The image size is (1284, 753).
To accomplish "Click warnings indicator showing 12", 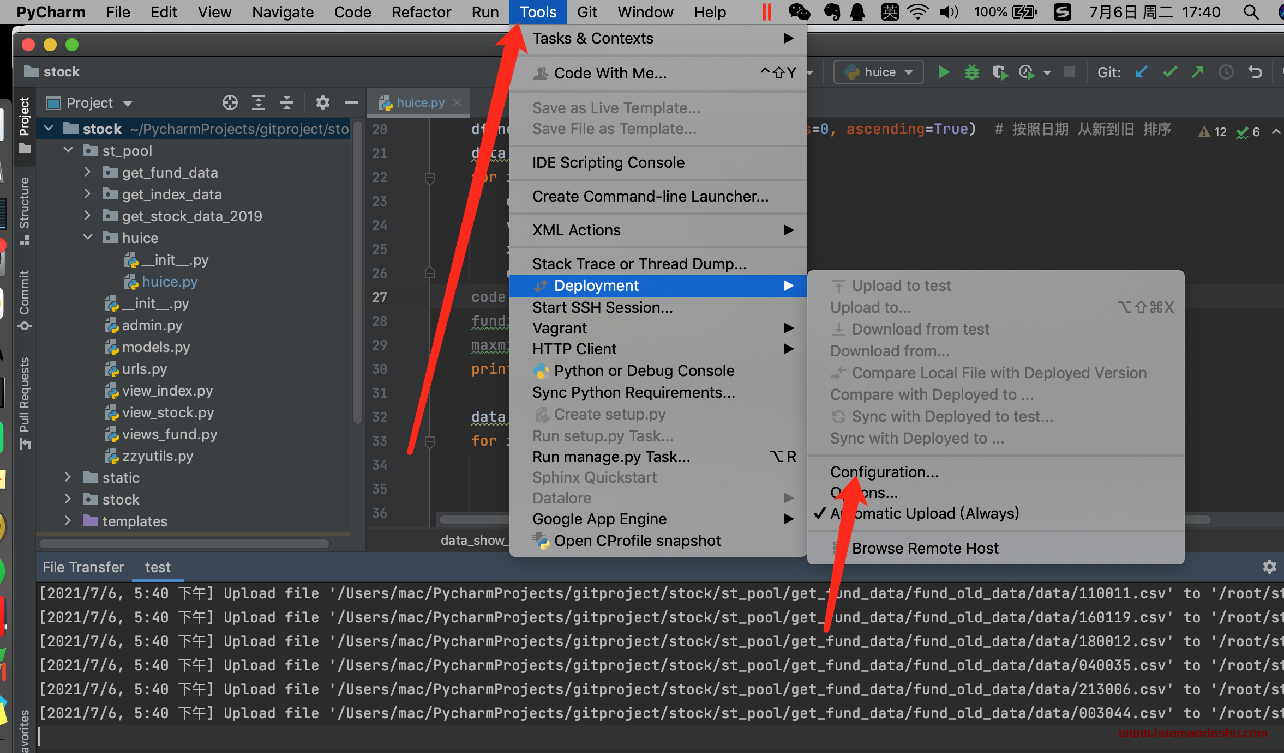I will click(1212, 132).
